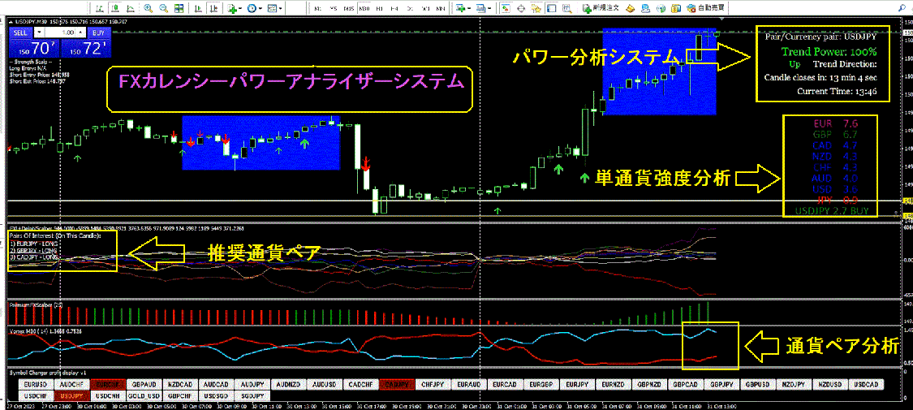The width and height of the screenshot is (913, 410).
Task: Open the add indicators icon
Action: pos(232,8)
